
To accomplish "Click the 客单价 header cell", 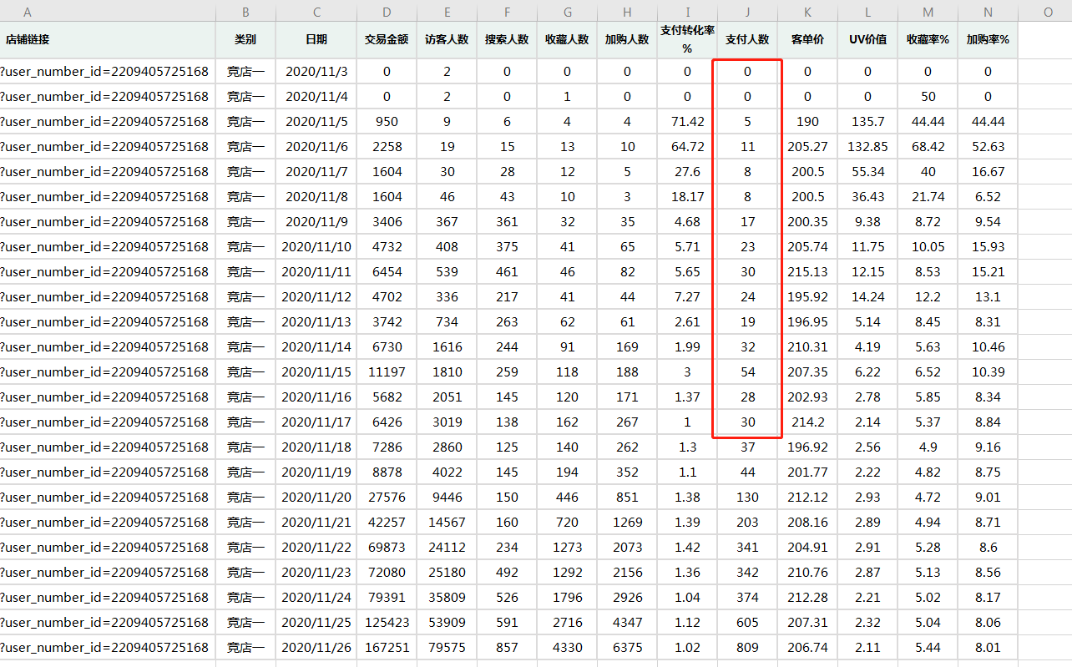I will pos(807,39).
